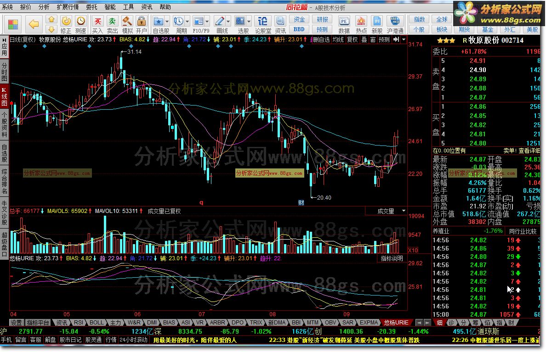546x352 pixels.
Task: Click the 指数 index button
Action: pos(419,19)
